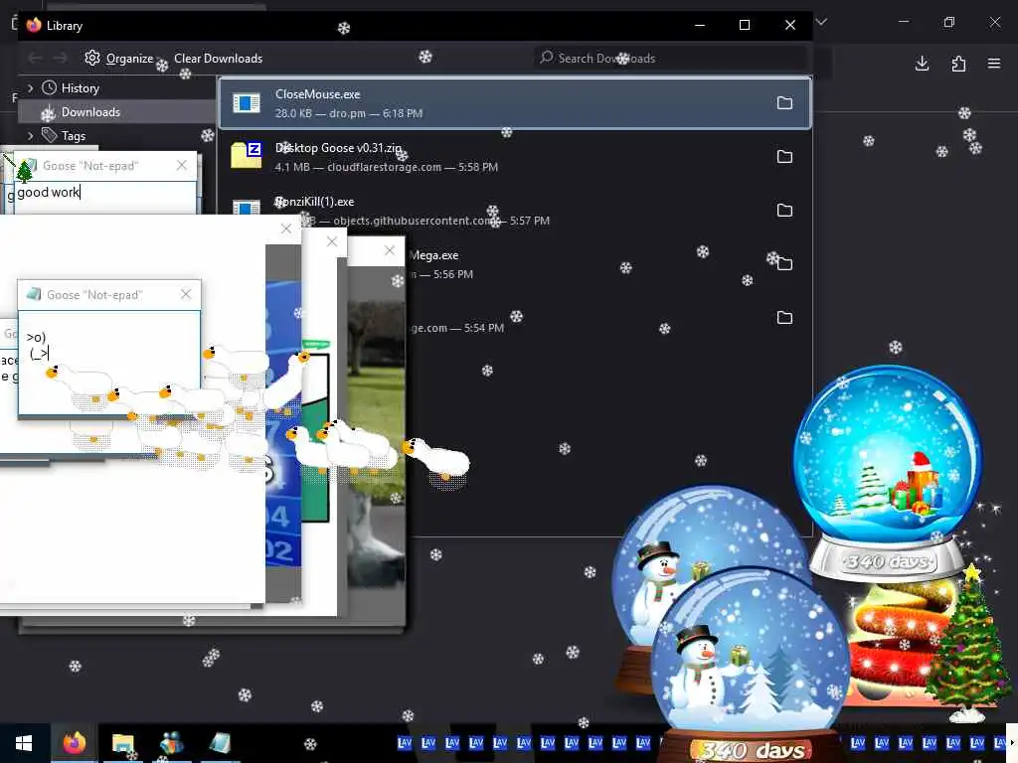The image size is (1018, 763).
Task: Click the Christmas tree desktop decoration
Action: [969, 644]
